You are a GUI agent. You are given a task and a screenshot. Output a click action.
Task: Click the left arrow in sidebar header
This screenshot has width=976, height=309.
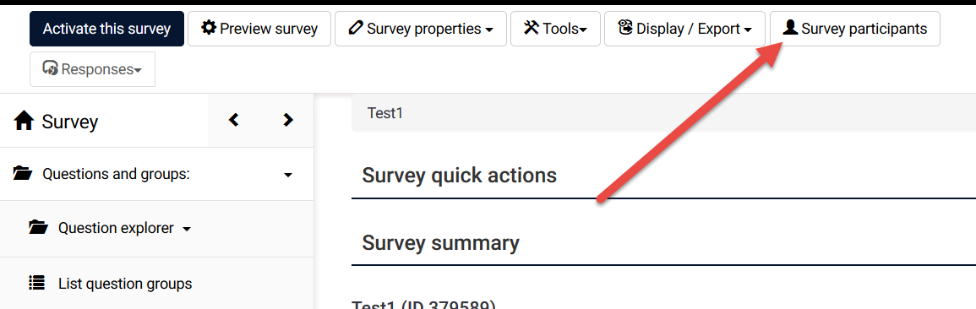233,119
